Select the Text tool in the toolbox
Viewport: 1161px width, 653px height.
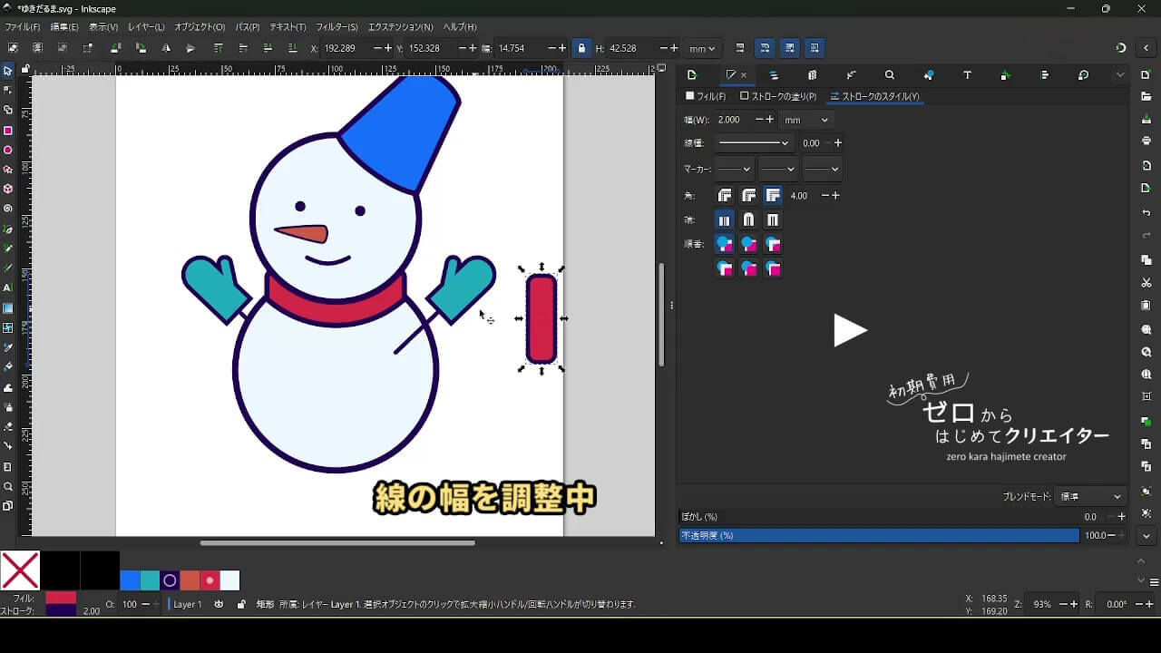point(8,288)
